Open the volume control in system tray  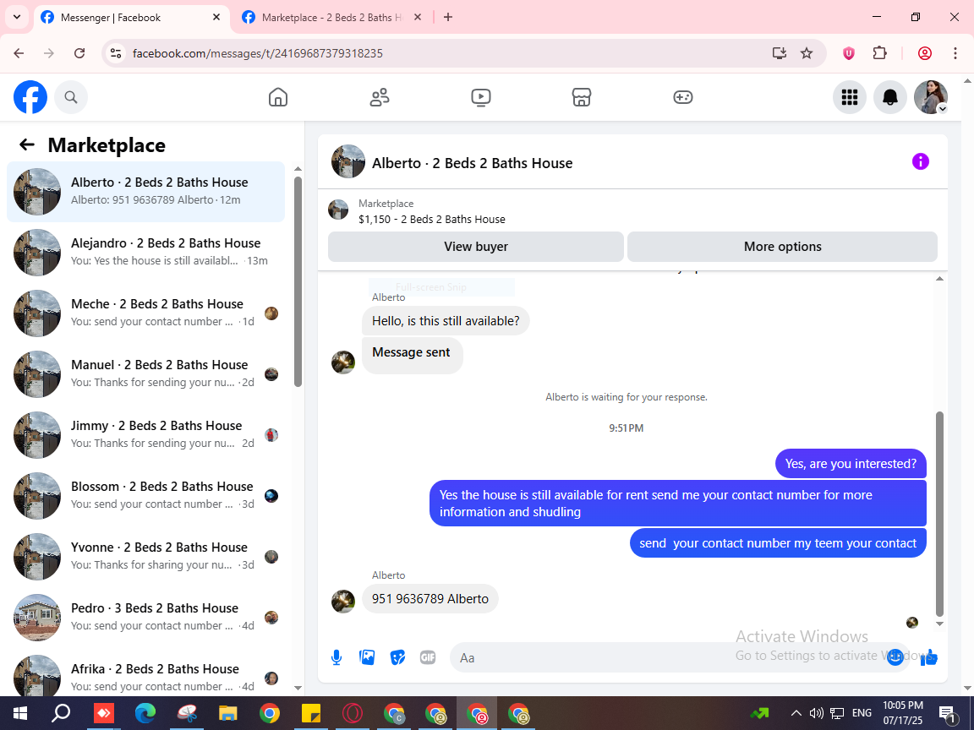click(816, 713)
